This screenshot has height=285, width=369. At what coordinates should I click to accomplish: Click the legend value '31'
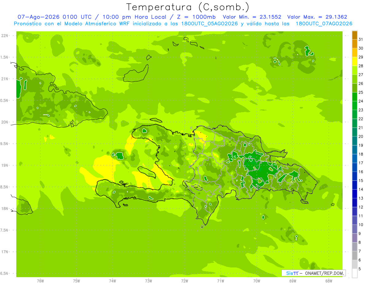pos(361,39)
